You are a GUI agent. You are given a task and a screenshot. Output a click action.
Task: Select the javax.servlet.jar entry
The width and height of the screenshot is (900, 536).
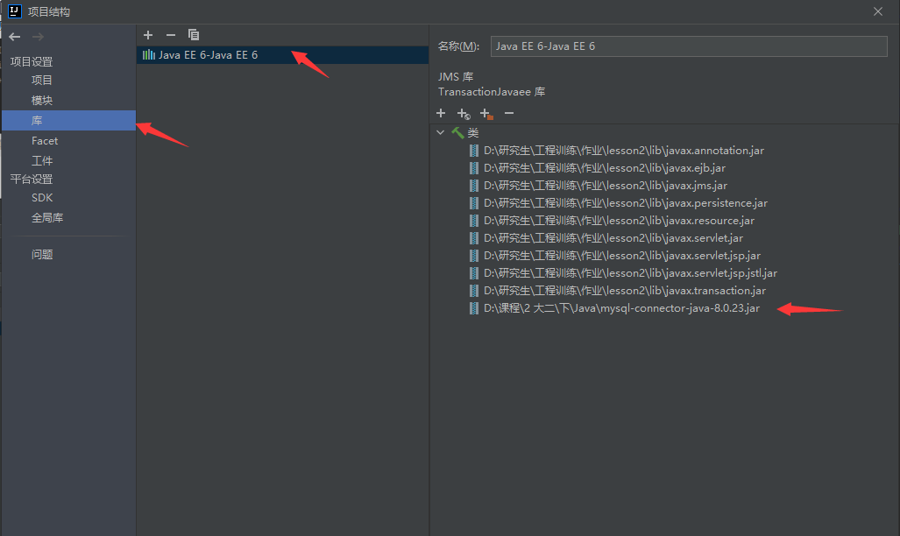[613, 238]
